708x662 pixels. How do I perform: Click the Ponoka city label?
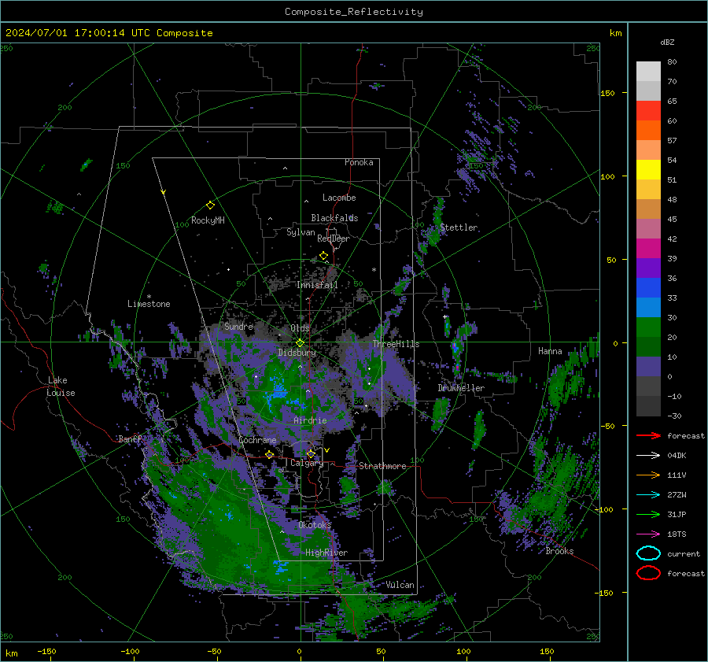point(359,162)
